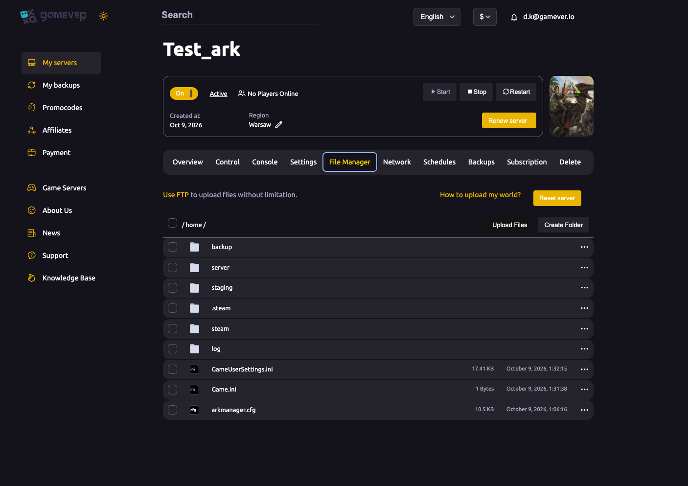Click the ARK game thumbnail image
Viewport: 688px width, 486px height.
click(572, 106)
